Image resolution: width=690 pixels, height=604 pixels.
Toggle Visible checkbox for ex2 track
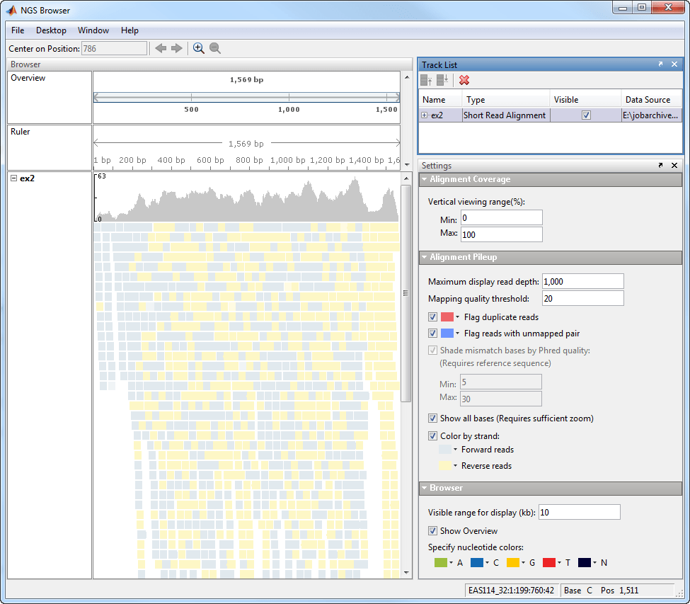click(586, 115)
